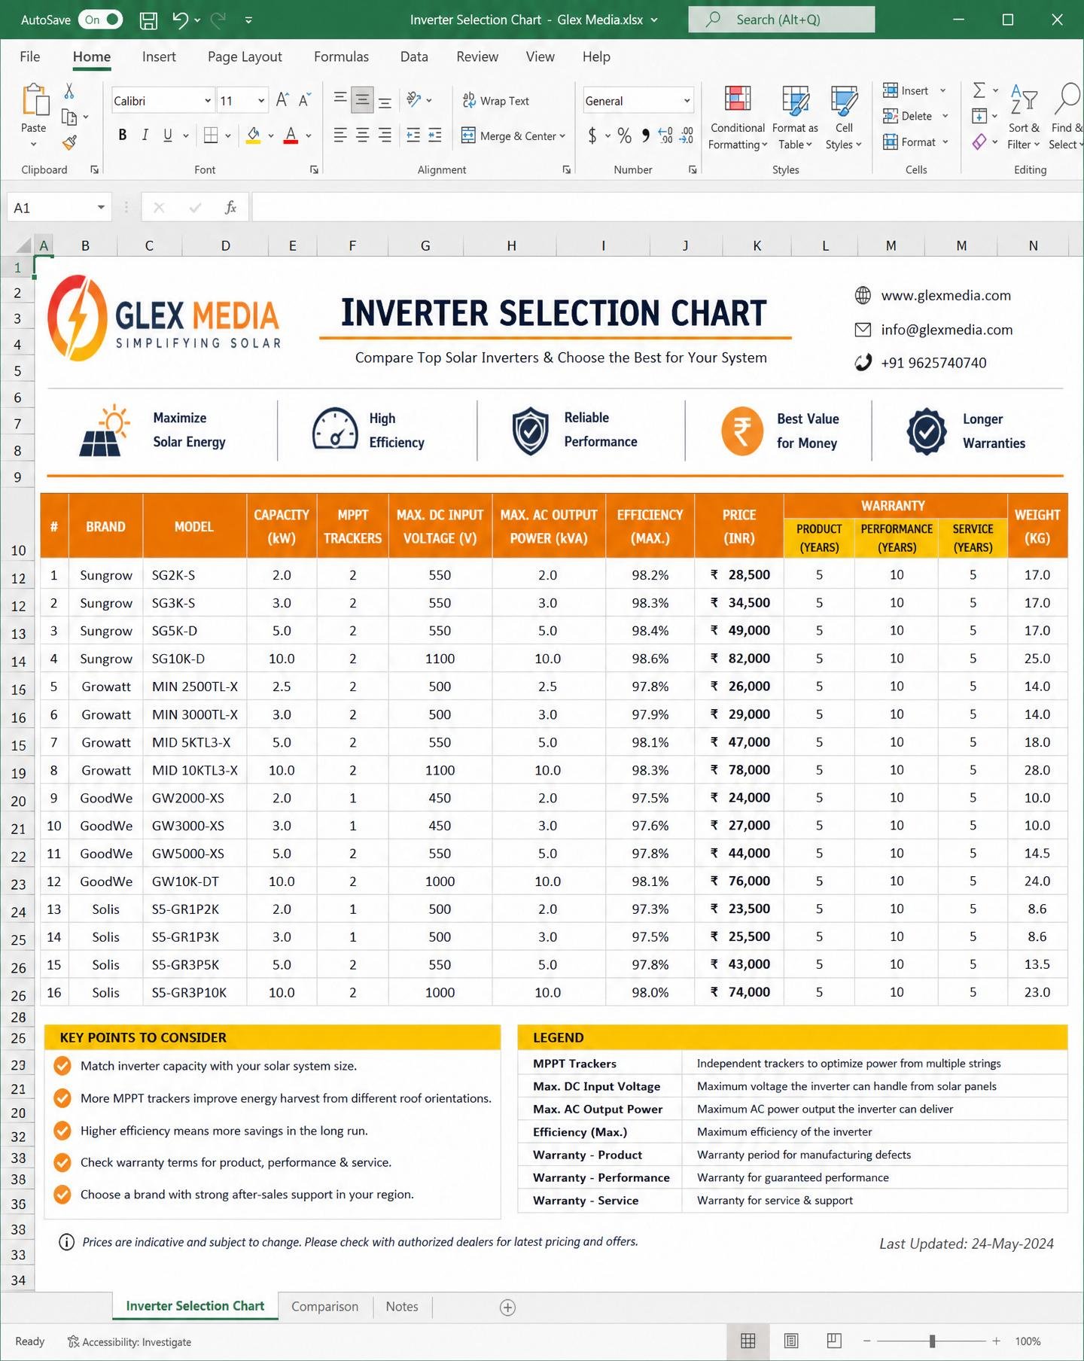Add a new sheet with plus icon
Image resolution: width=1084 pixels, height=1361 pixels.
(508, 1308)
